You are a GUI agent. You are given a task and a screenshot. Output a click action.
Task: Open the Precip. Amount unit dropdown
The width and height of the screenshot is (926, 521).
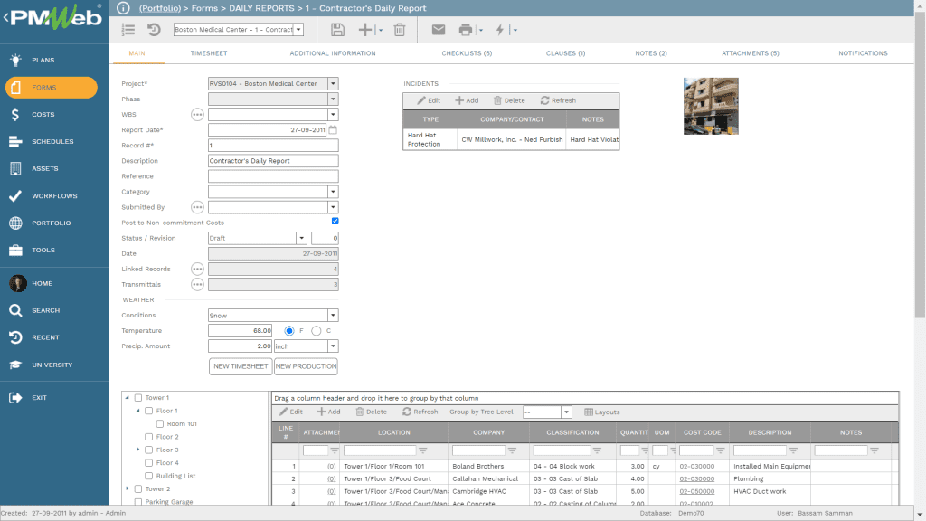333,346
